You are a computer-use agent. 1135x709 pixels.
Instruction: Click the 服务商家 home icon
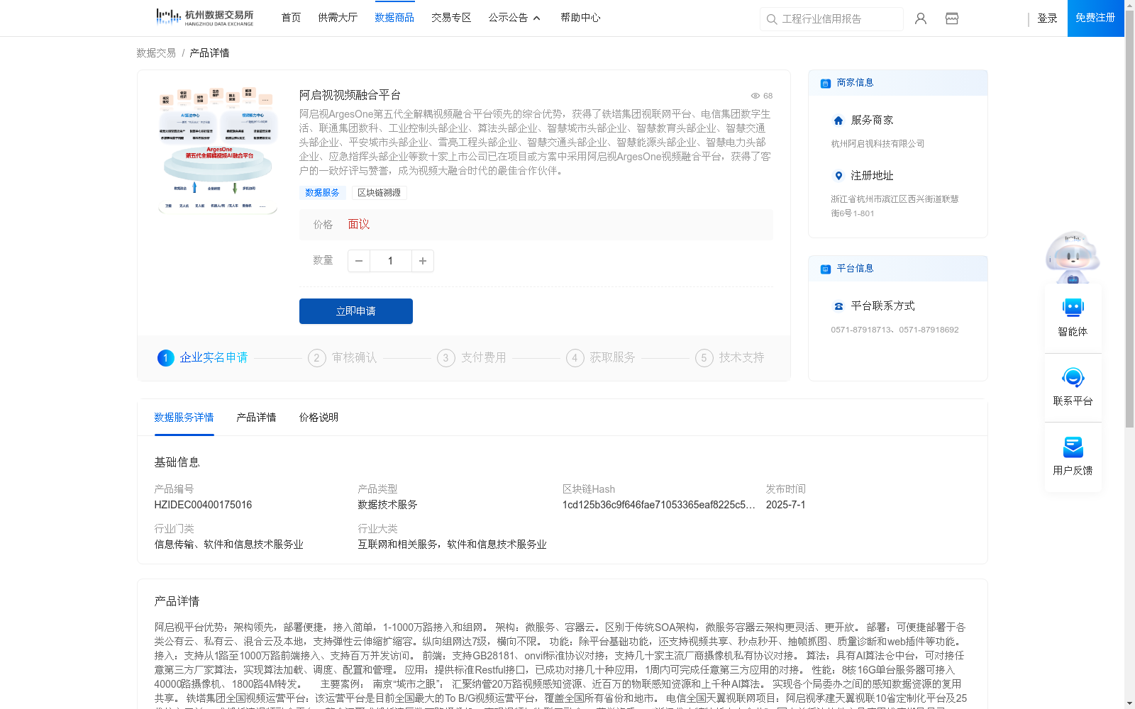(x=838, y=121)
